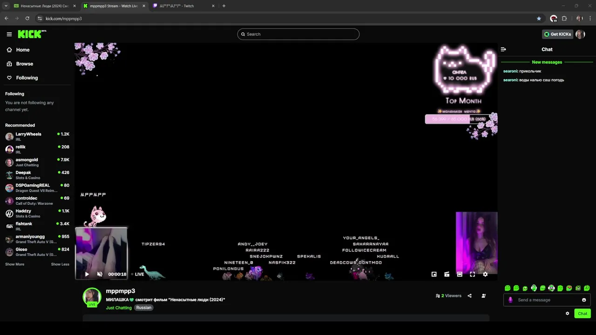
Task: Insert the headphones green emote
Action: tap(534, 288)
